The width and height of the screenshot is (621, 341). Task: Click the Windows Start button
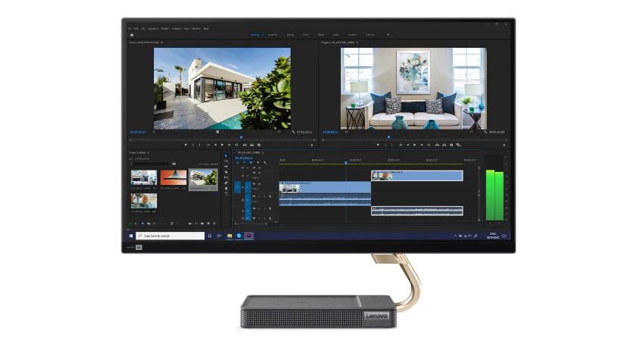coord(130,236)
